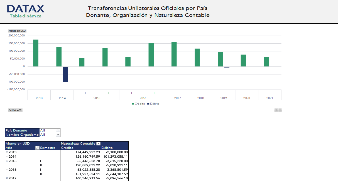Collapse the 2016 row in the pivot table
This screenshot has width=338, height=181.
[x=7, y=169]
